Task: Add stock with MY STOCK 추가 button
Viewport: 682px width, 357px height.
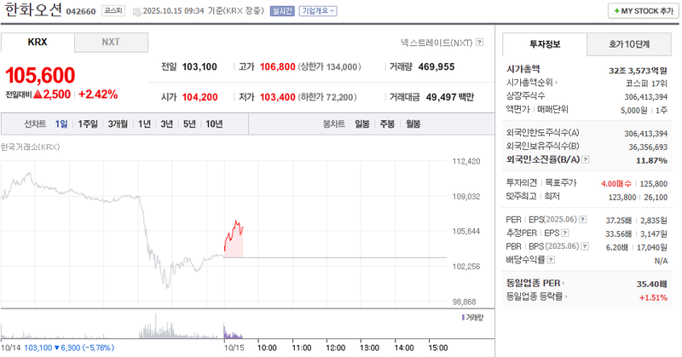Action: [x=641, y=10]
